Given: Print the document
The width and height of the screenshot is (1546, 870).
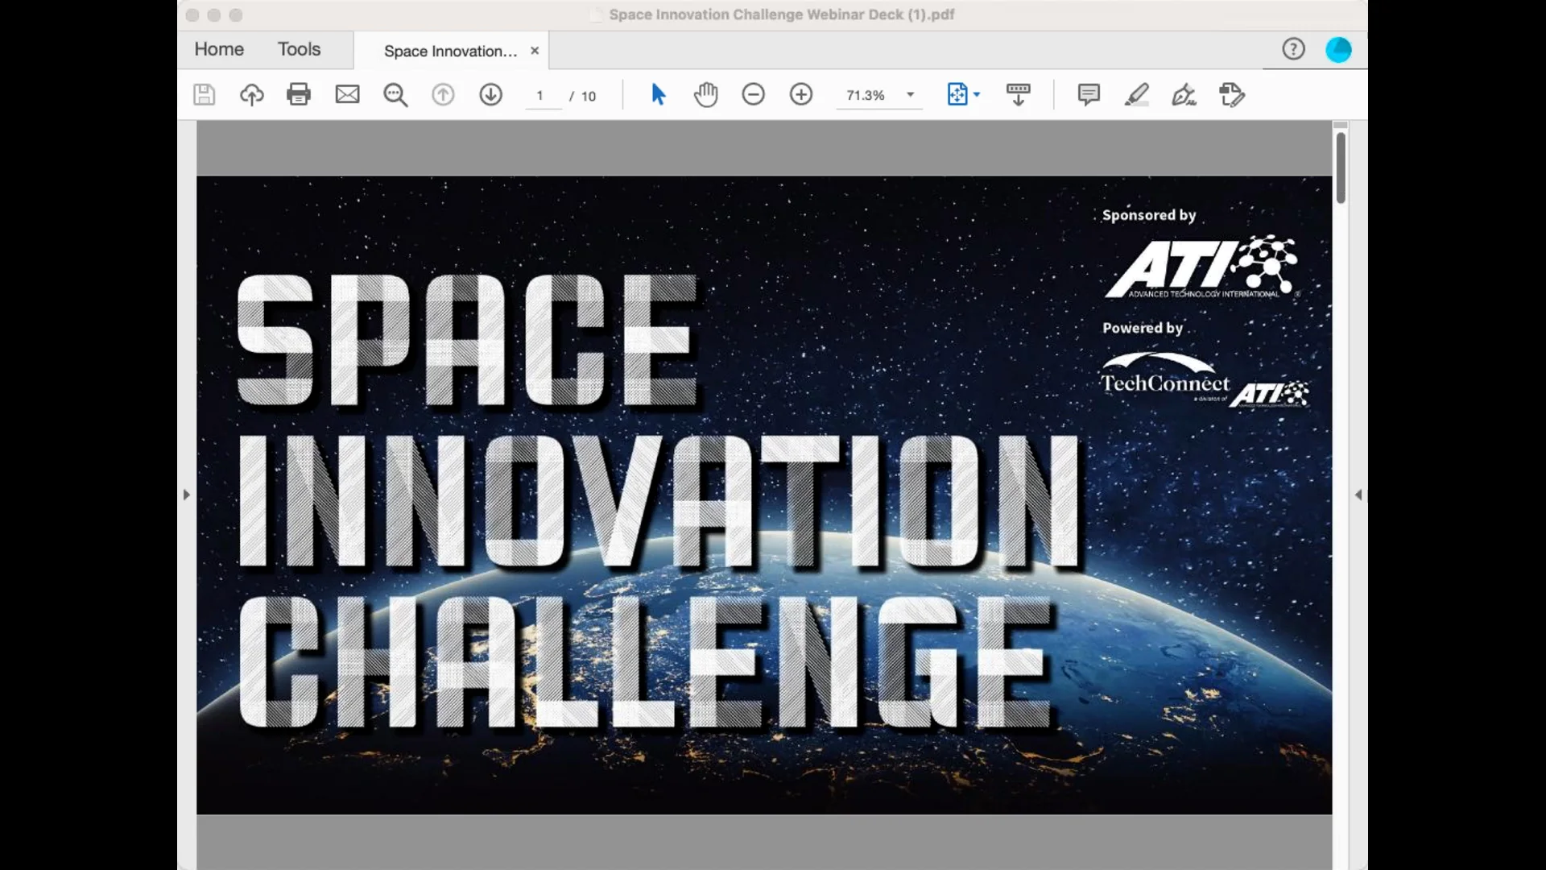Looking at the screenshot, I should (299, 94).
